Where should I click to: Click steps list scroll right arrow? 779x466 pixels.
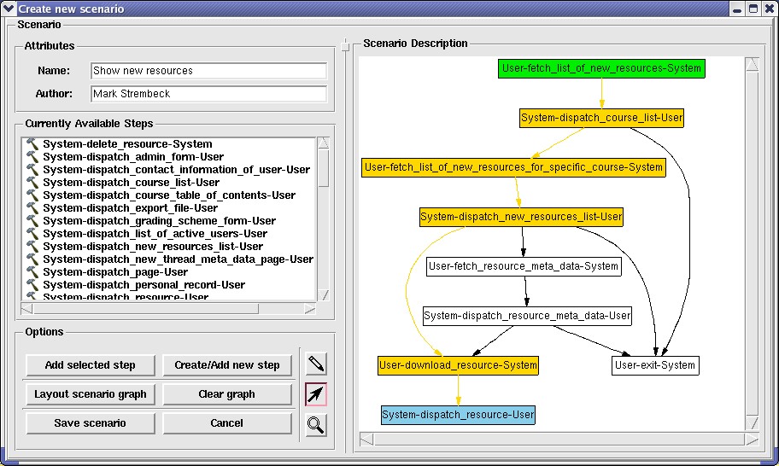click(x=310, y=309)
